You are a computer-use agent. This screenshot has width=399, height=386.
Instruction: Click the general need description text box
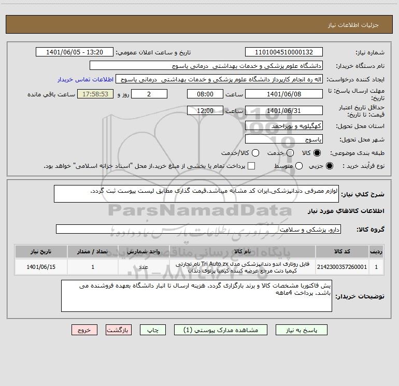click(x=196, y=194)
